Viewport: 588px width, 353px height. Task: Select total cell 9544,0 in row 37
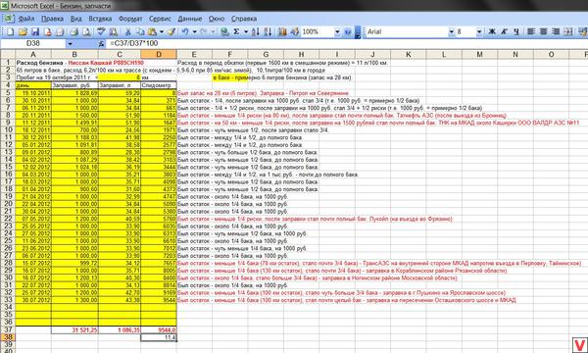[x=159, y=329]
